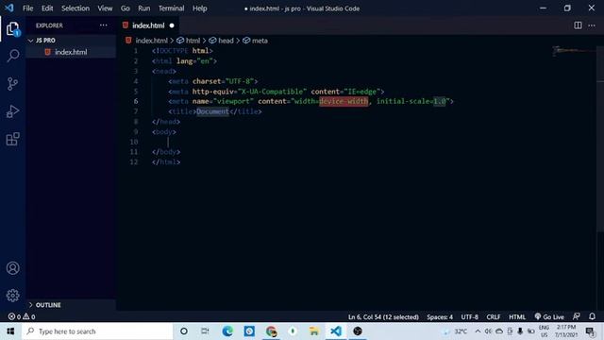This screenshot has height=340, width=604.
Task: Open the Help menu
Action: coord(199,8)
